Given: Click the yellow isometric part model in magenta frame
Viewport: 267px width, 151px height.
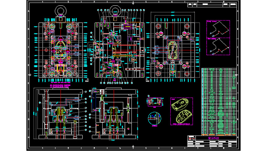Looking at the screenshot, I should [181, 112].
